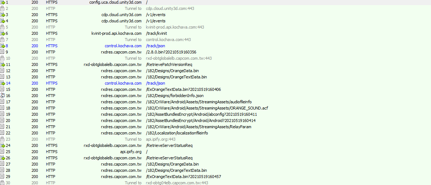Select the tunnel to cdp.cloud.unity3d.com:443
The height and width of the screenshot is (185, 431).
[170, 8]
